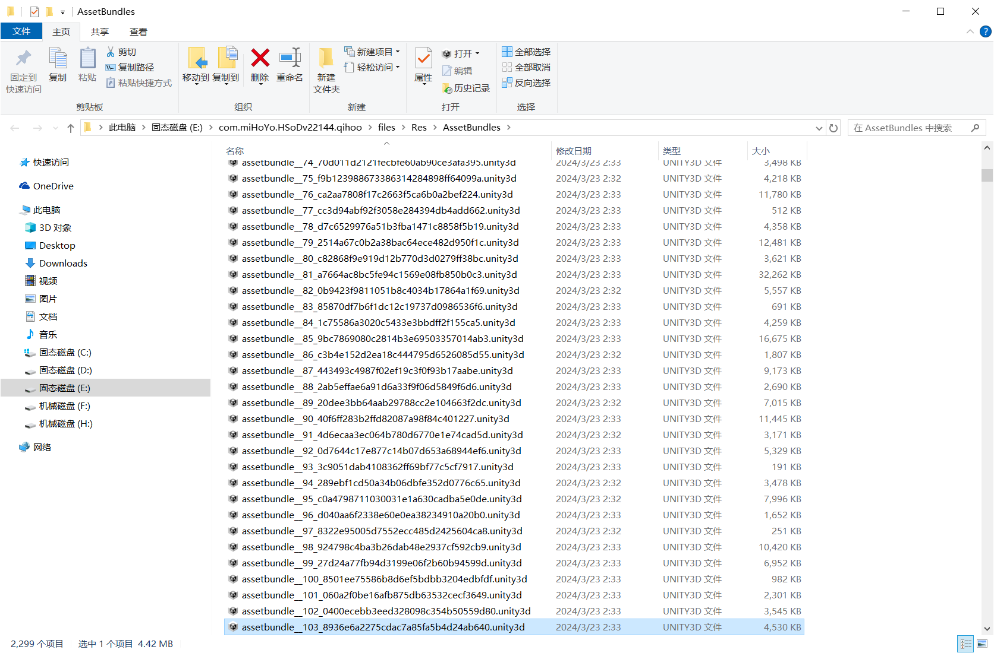Expand address bar history dropdown
This screenshot has width=994, height=653.
[819, 128]
